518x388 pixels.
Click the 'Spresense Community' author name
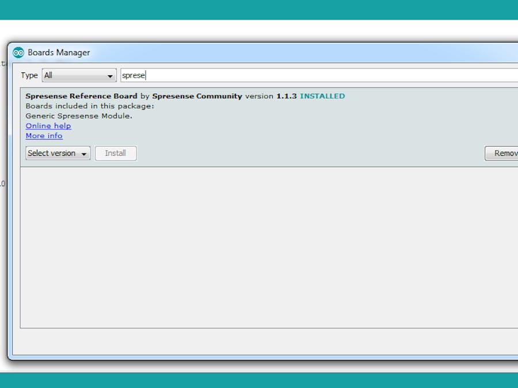[197, 96]
